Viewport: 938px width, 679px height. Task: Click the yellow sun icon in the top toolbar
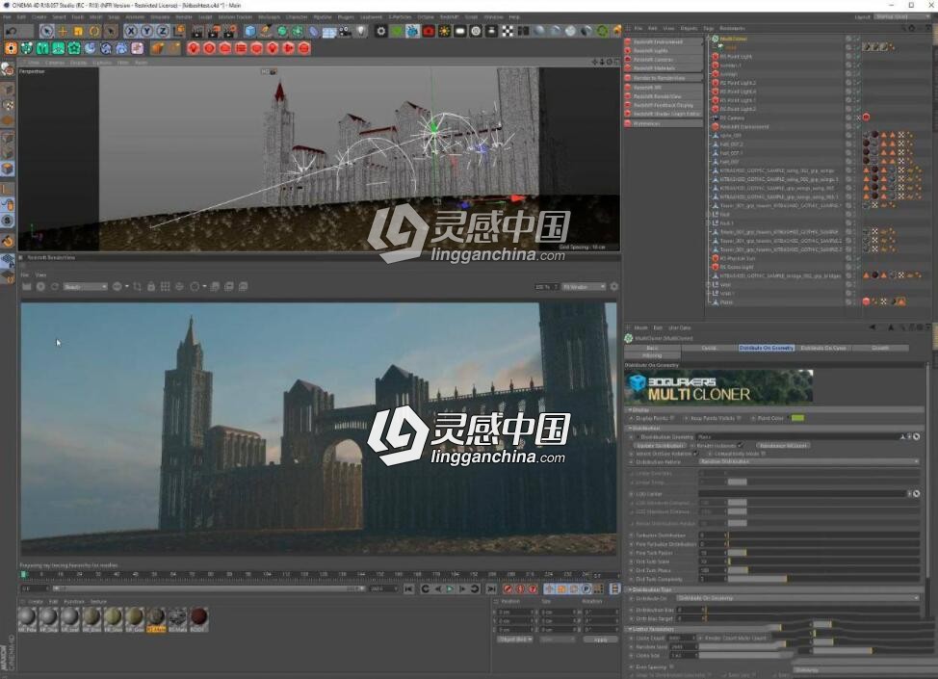tap(444, 31)
